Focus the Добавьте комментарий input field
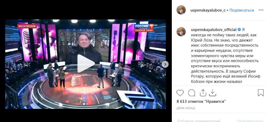This screenshot has height=122, width=266. click(198, 121)
